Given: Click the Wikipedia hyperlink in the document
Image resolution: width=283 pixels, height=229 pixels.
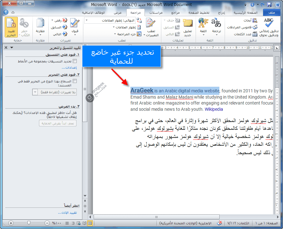Looking at the screenshot, I should click(214, 109).
